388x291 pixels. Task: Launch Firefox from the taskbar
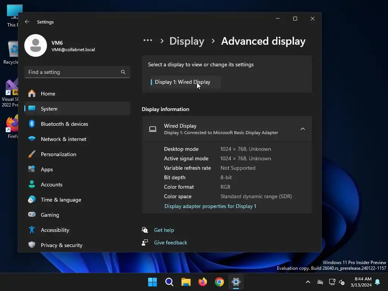(x=203, y=282)
